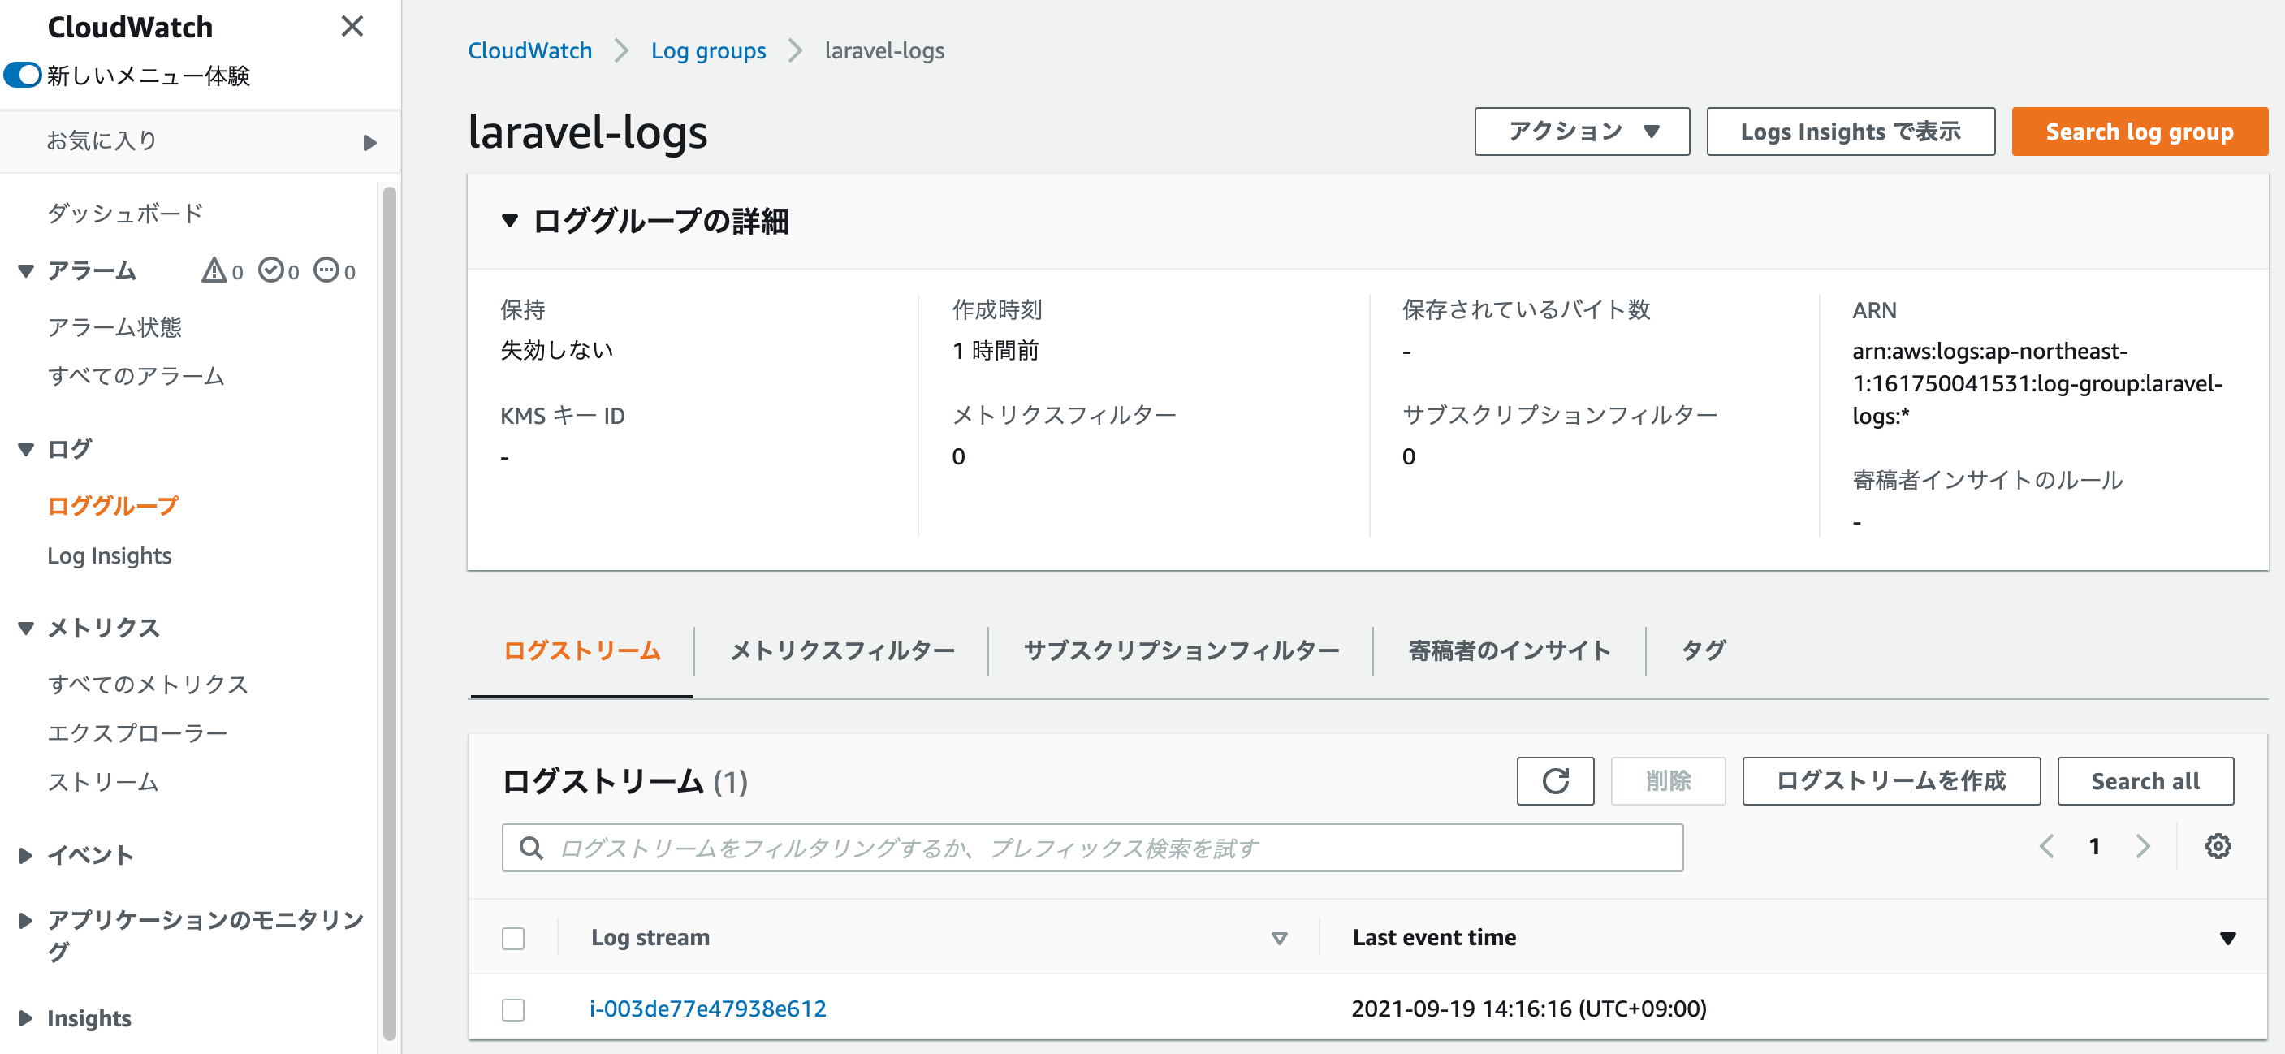
Task: Switch to the メトリクスフィルター tab
Action: tap(841, 651)
